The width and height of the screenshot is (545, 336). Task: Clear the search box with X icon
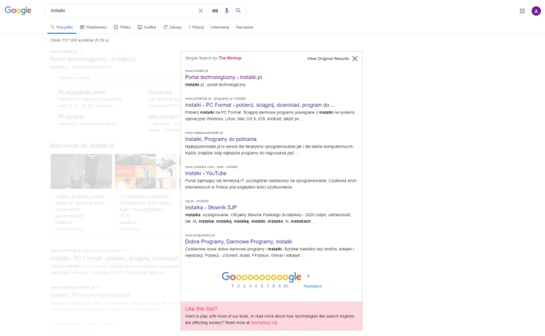[200, 11]
